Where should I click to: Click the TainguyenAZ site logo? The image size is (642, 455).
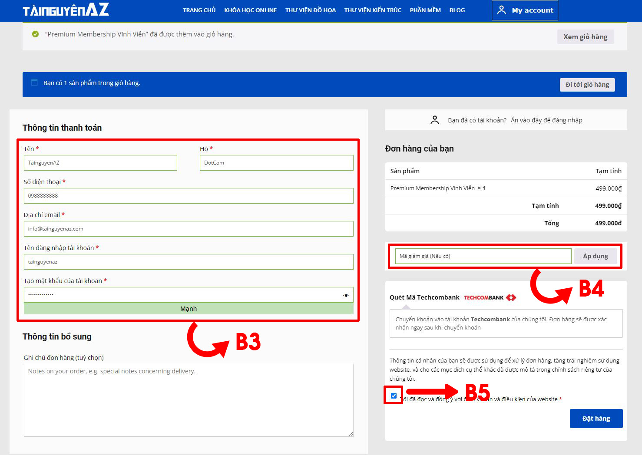(x=66, y=10)
